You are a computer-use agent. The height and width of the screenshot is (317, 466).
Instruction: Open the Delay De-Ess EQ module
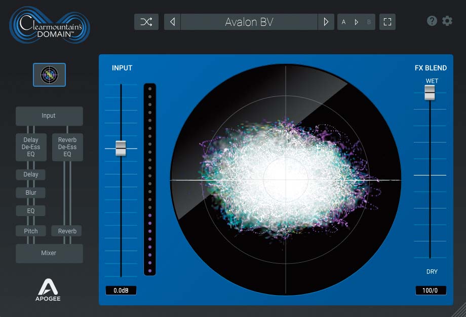(31, 147)
